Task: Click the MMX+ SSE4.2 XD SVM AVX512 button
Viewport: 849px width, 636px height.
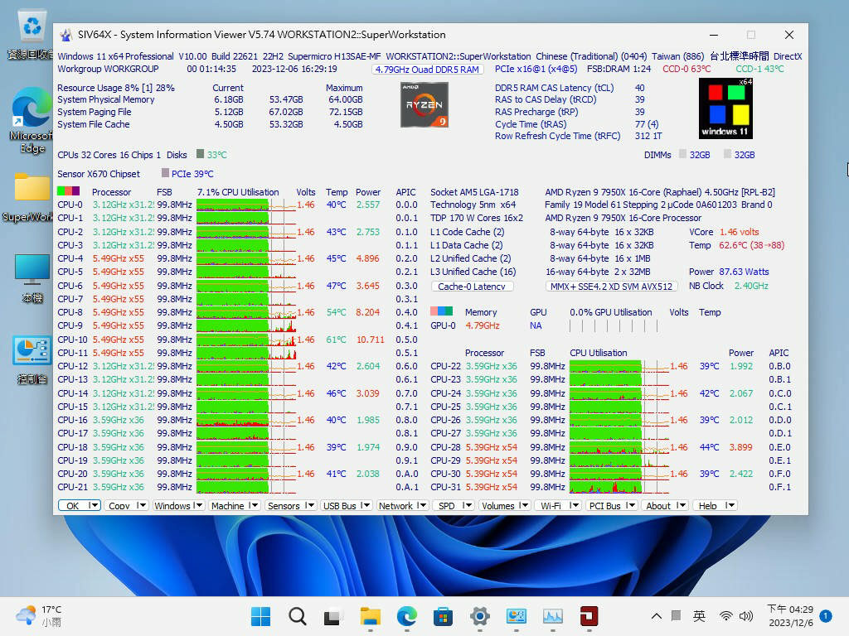Action: click(611, 287)
